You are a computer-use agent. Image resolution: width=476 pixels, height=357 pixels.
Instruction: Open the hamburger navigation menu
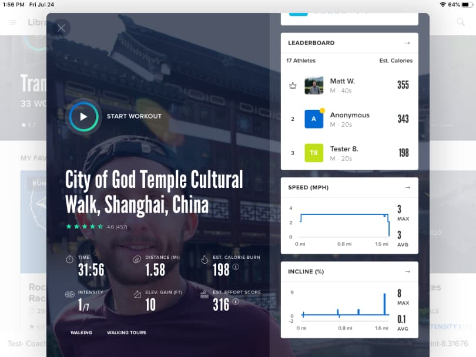(x=13, y=22)
